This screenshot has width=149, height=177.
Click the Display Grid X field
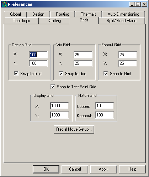point(59,106)
